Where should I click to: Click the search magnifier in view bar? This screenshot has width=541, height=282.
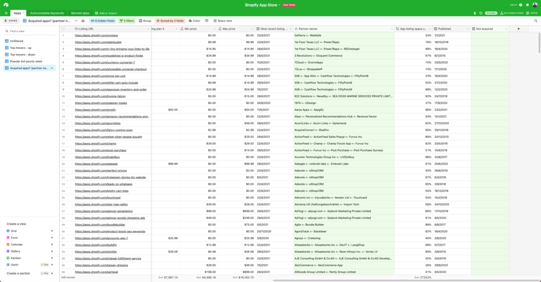tap(536, 20)
